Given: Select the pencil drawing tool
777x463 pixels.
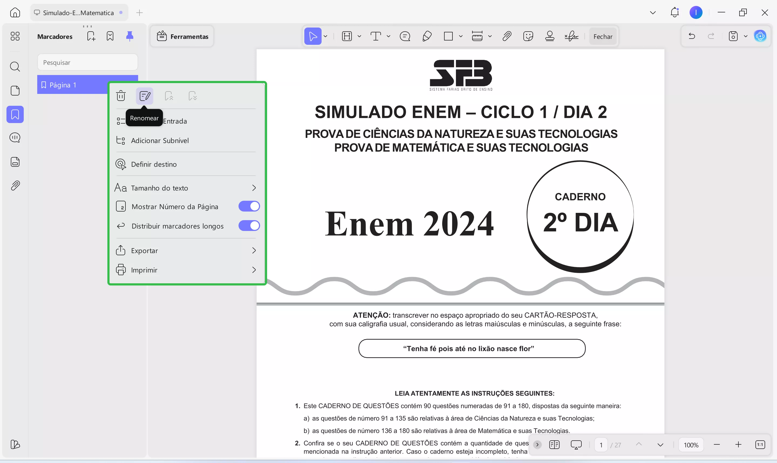Looking at the screenshot, I should (x=427, y=36).
